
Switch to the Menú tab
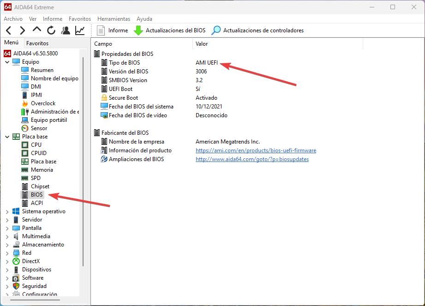pyautogui.click(x=12, y=42)
